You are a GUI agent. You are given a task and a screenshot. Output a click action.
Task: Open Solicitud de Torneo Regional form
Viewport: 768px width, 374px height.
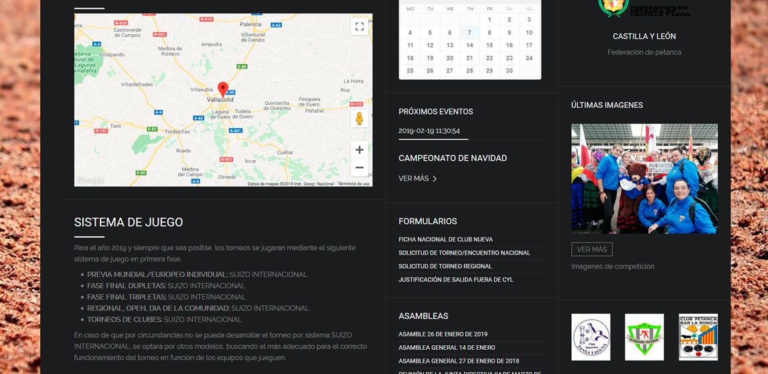[x=445, y=266]
